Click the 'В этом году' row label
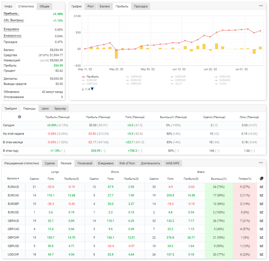The width and height of the screenshot is (269, 261). [11, 151]
